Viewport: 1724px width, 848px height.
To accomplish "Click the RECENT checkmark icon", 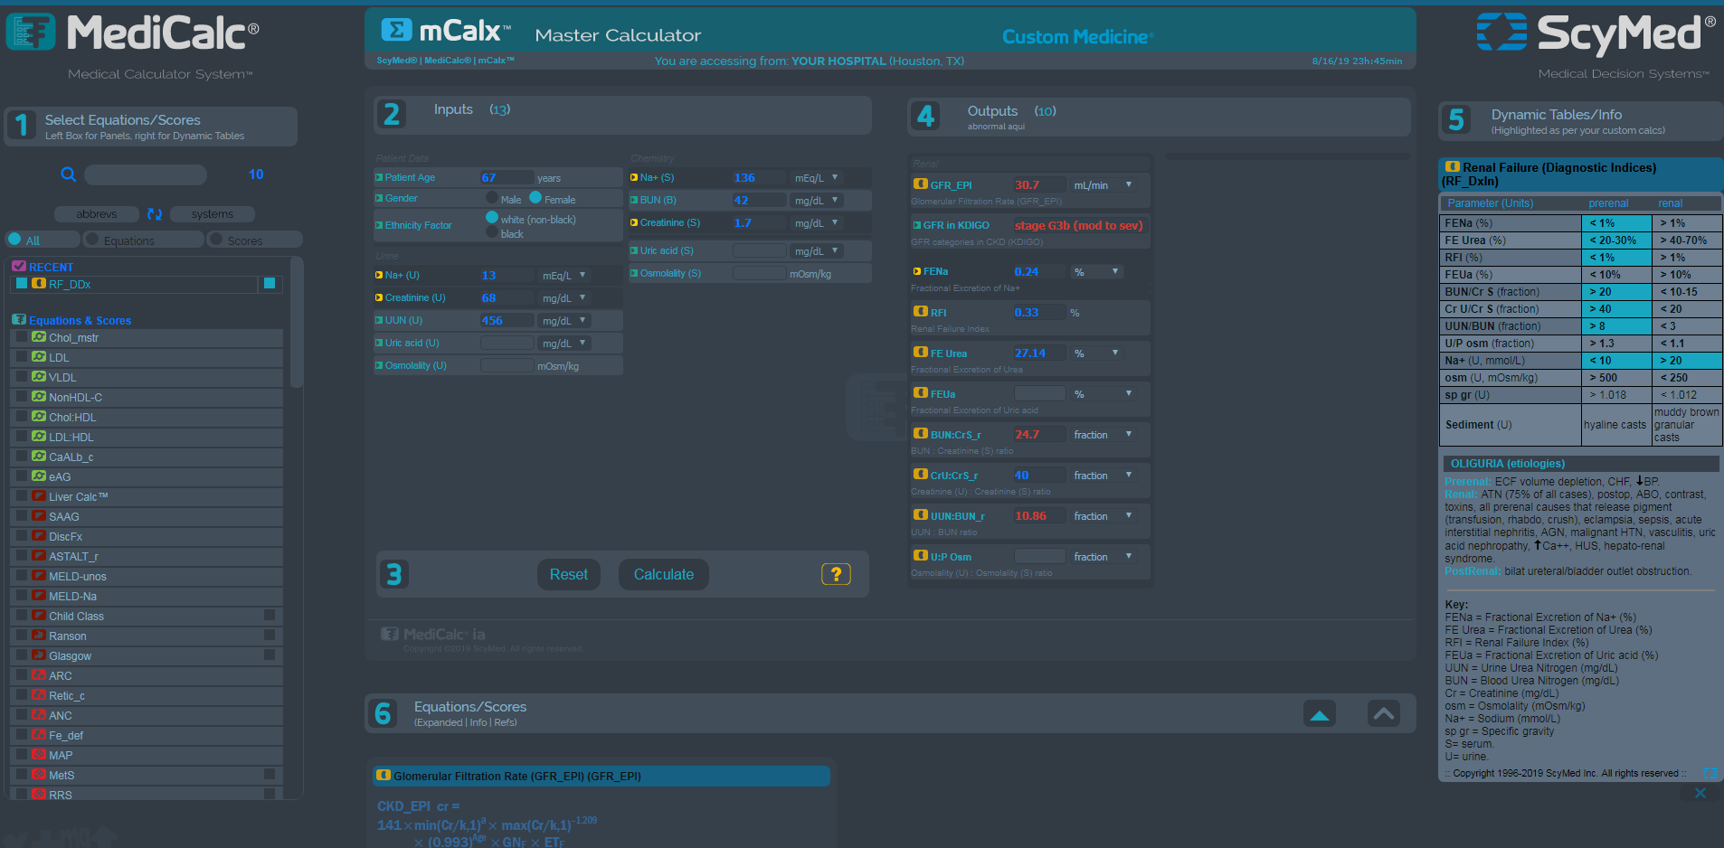I will pos(19,267).
